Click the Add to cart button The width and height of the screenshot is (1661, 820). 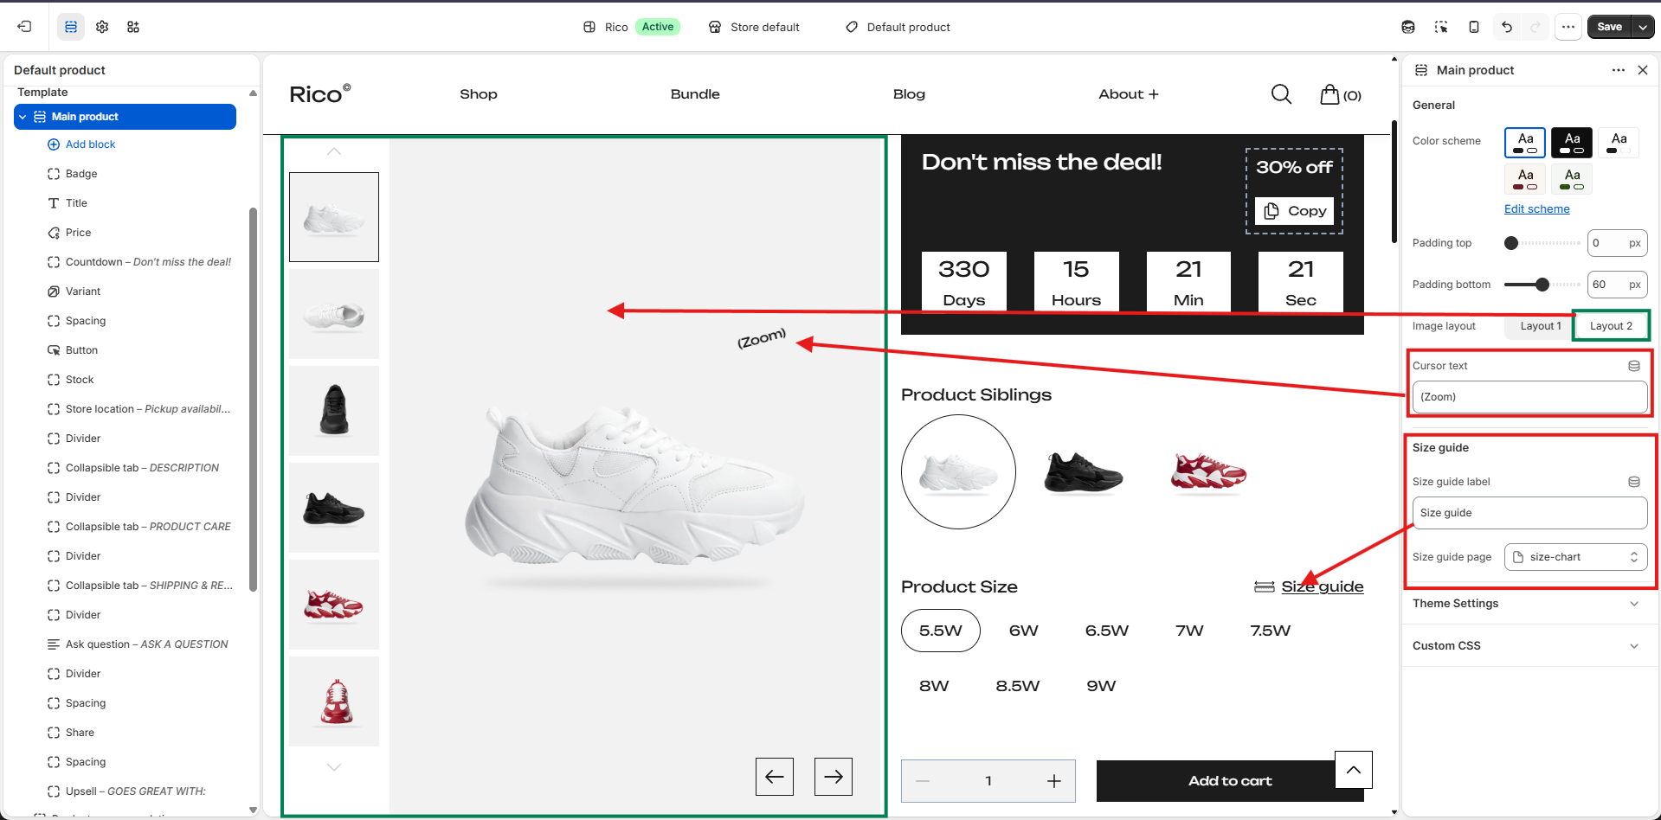pyautogui.click(x=1230, y=781)
